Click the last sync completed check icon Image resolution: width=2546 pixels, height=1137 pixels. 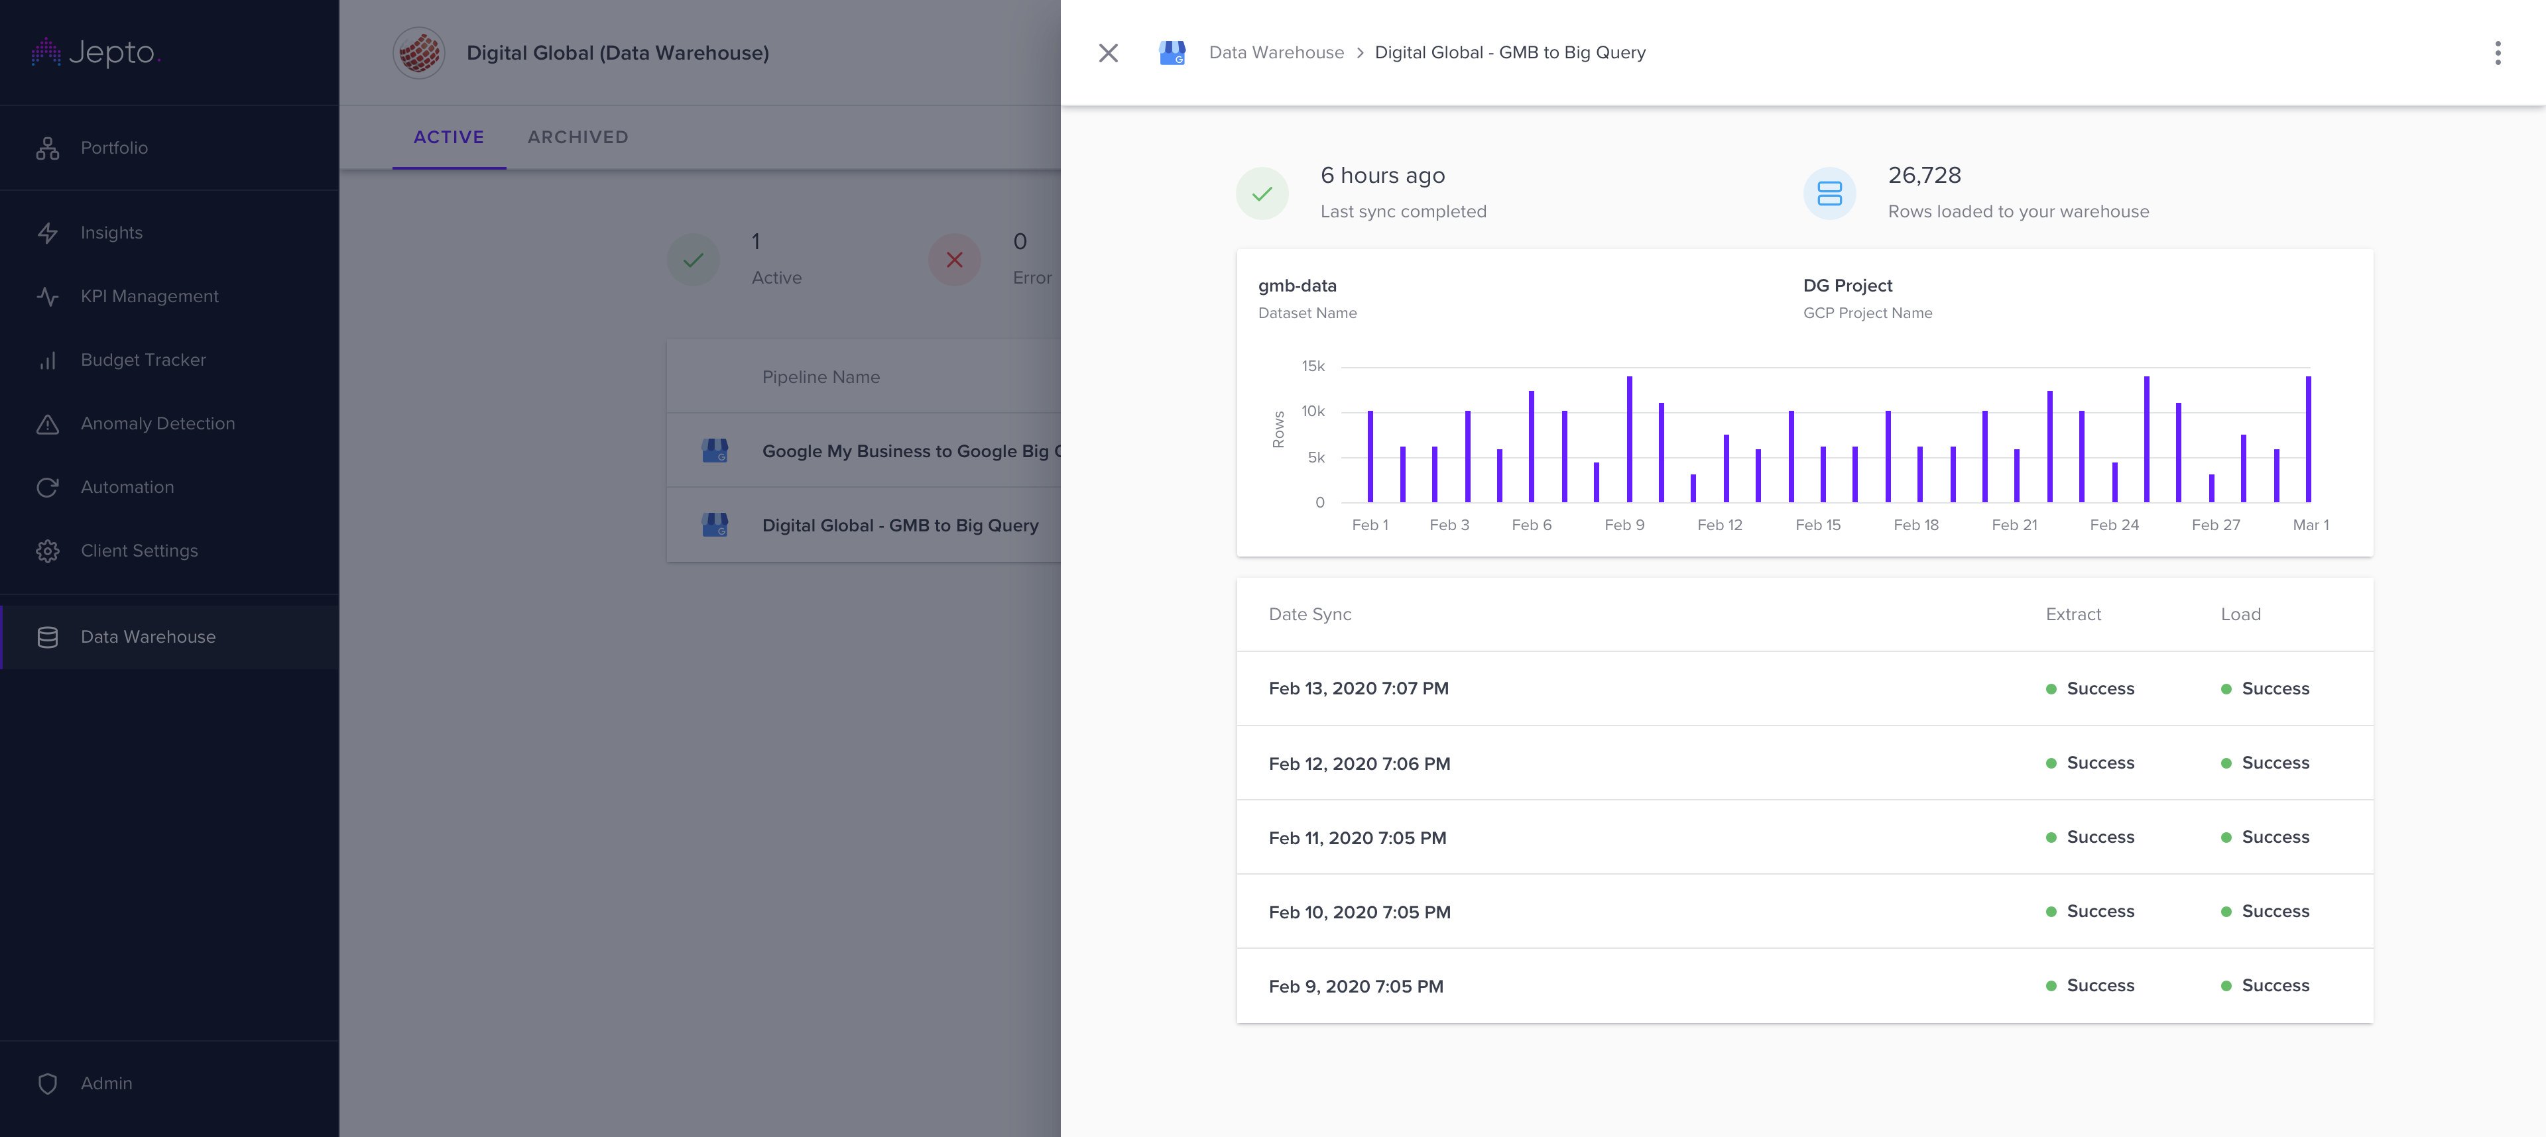(1262, 193)
